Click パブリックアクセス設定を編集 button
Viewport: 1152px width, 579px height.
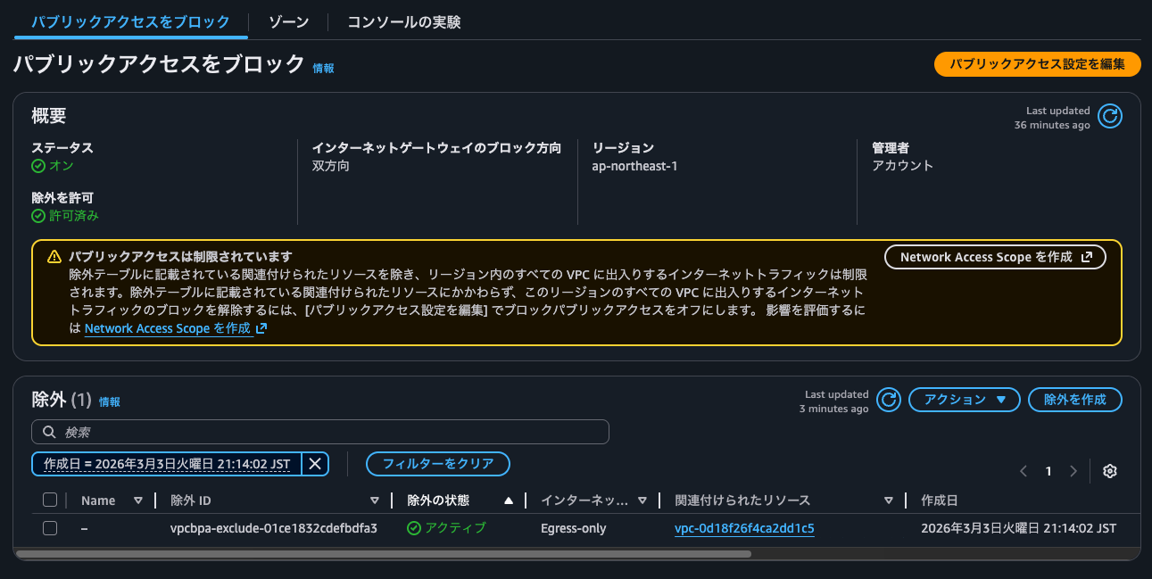(x=1037, y=64)
